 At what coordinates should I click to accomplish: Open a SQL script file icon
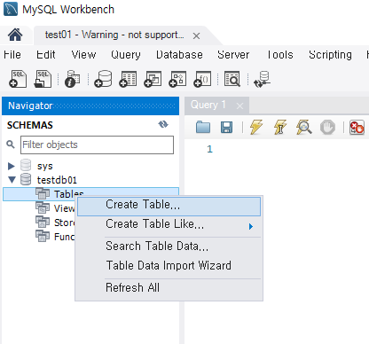tap(43, 79)
